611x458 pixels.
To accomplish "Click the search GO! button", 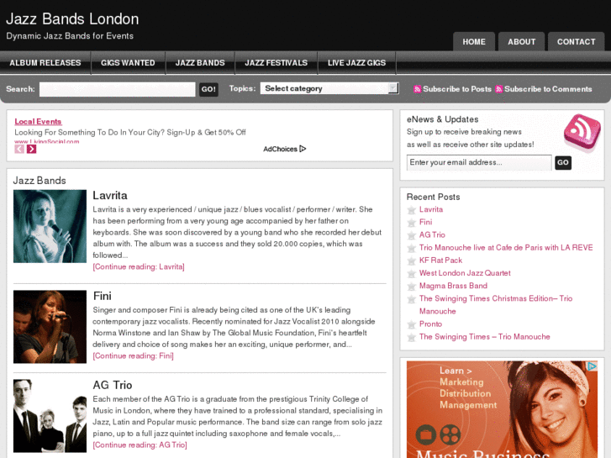I will coord(208,89).
